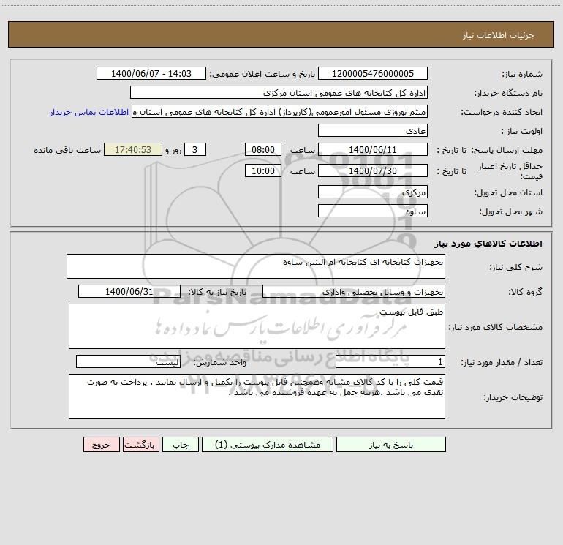The image size is (563, 545).
Task: Click the اطلاعات کالاهای مورد نیاز section heading
Action: (x=488, y=244)
